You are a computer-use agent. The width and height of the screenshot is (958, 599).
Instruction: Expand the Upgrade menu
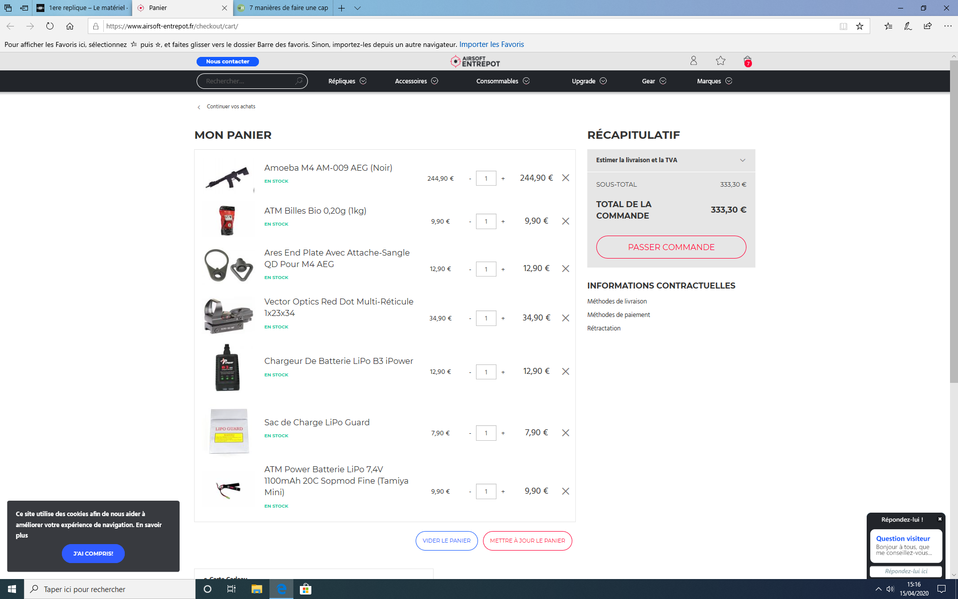(x=589, y=81)
